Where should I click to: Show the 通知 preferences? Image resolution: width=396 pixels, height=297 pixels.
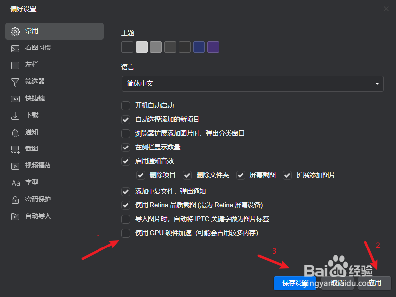coord(54,132)
